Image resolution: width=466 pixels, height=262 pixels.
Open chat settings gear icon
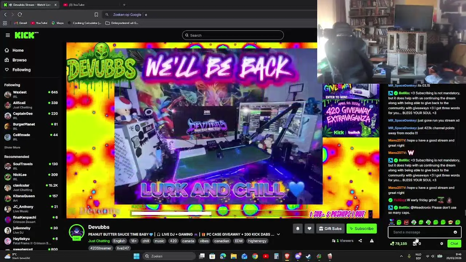click(x=442, y=243)
